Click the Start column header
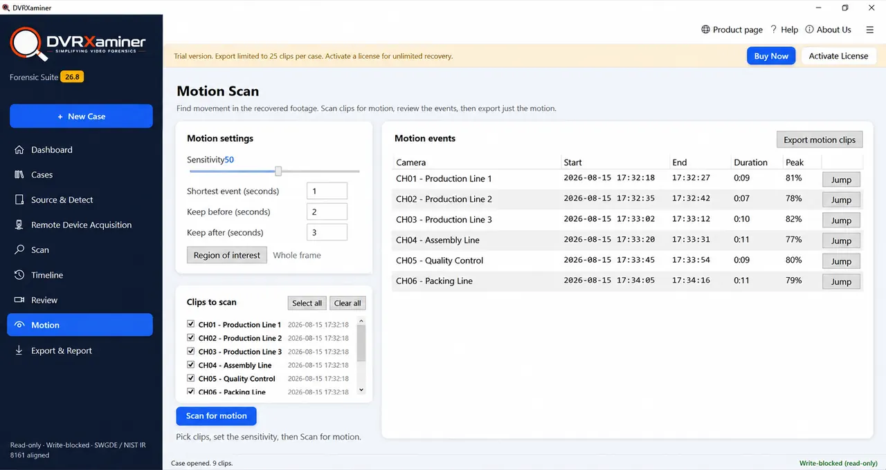This screenshot has height=470, width=886. coord(615,162)
